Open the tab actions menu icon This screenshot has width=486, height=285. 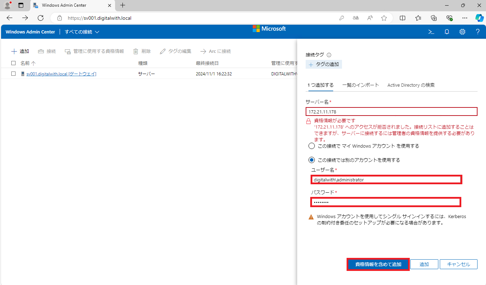point(21,5)
